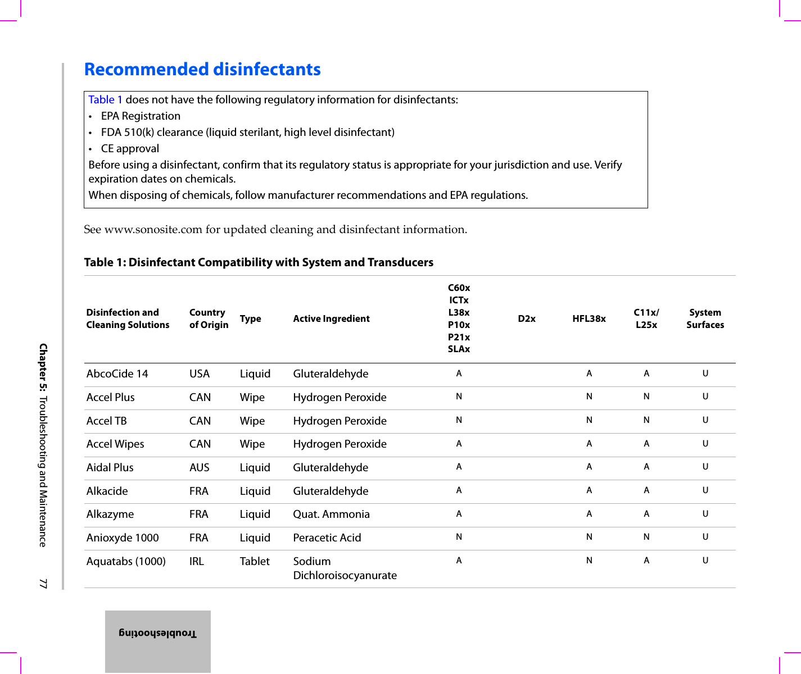Click 'Liquid' type in the Anioxyde 1000 row

click(255, 538)
